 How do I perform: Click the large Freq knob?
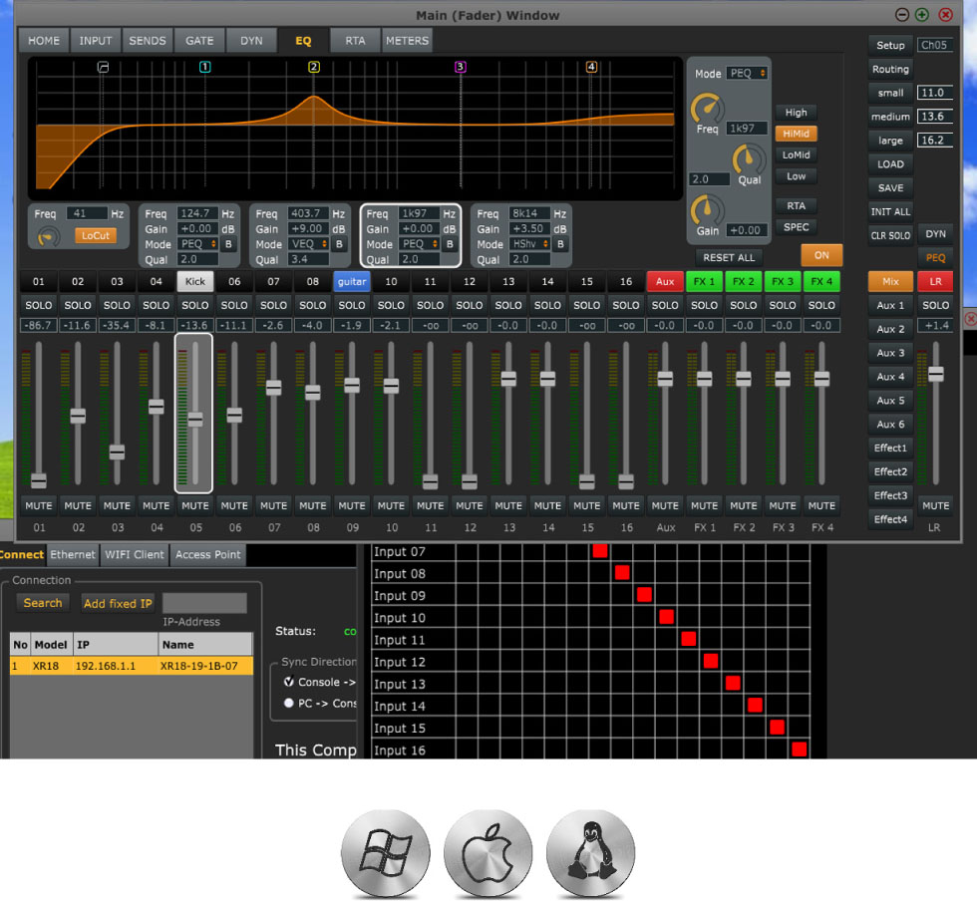pyautogui.click(x=707, y=108)
